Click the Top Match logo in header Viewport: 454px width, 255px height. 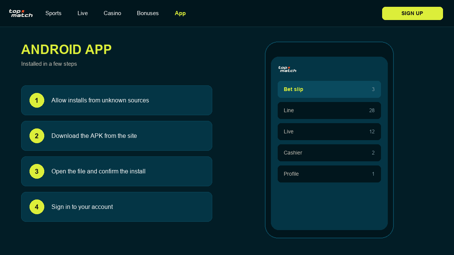click(21, 13)
